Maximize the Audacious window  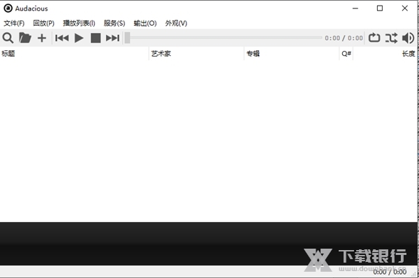(x=380, y=8)
